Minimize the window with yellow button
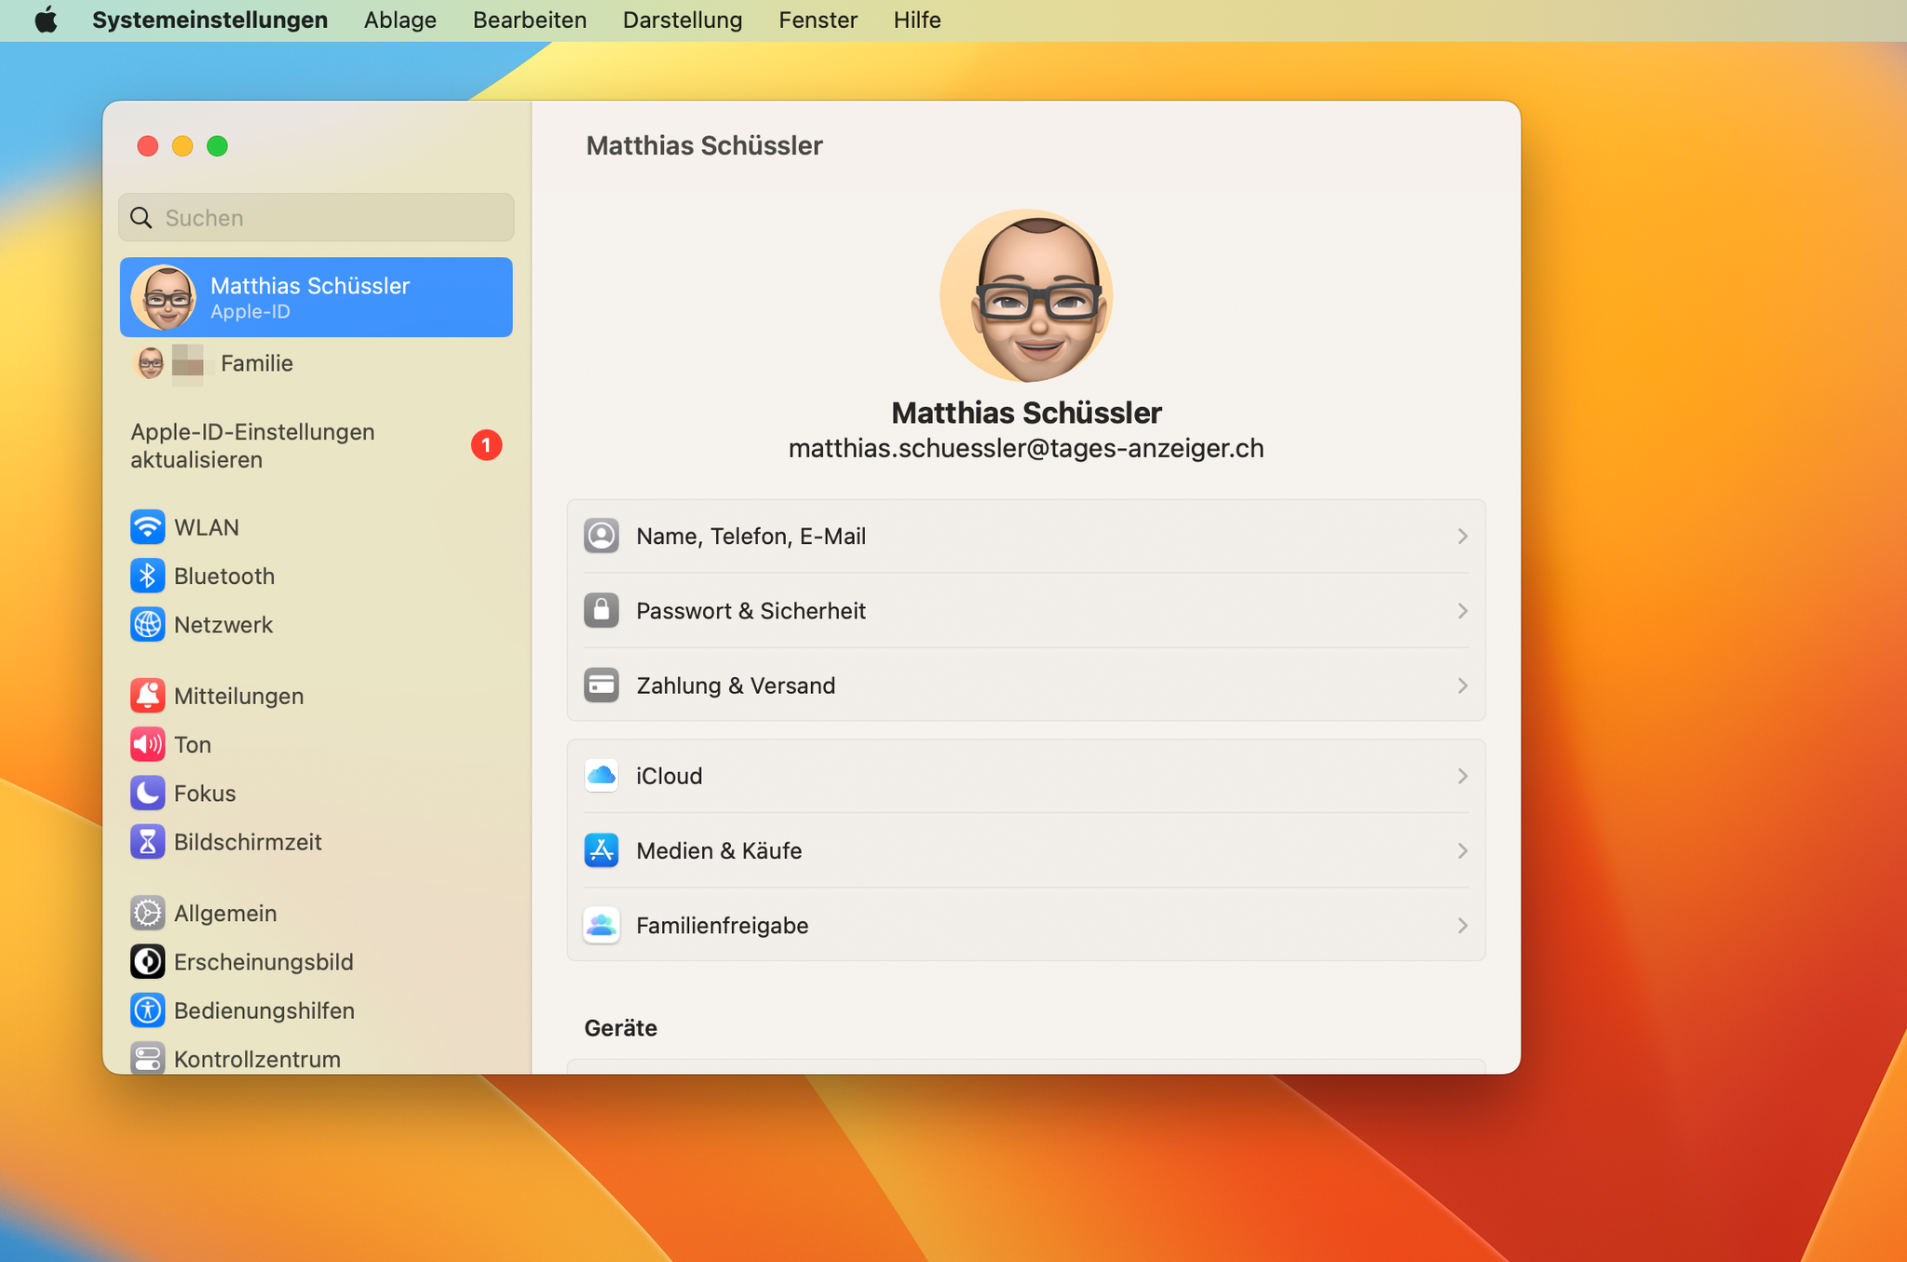This screenshot has height=1262, width=1907. point(183,146)
